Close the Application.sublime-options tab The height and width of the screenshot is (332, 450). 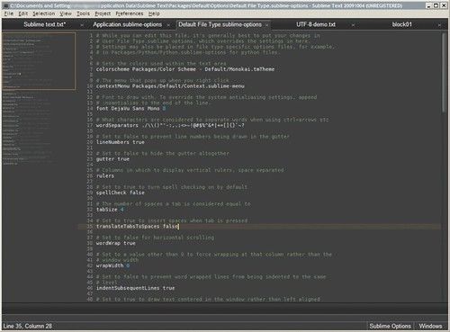[x=168, y=25]
